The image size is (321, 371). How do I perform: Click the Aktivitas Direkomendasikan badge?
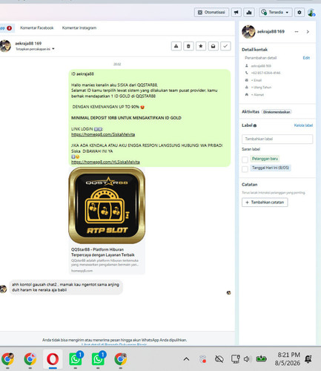[x=277, y=112]
